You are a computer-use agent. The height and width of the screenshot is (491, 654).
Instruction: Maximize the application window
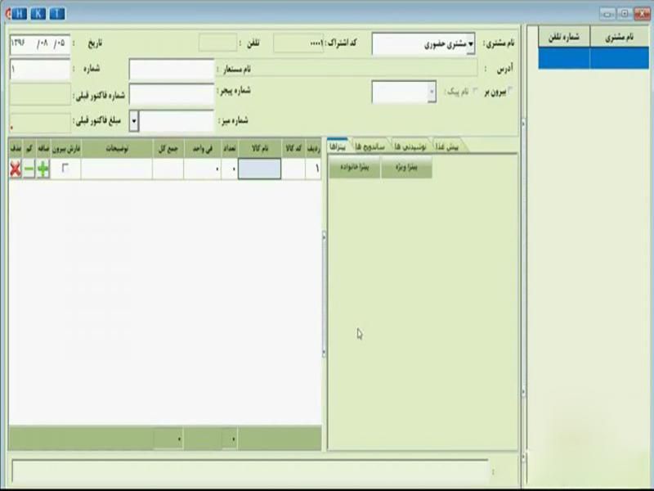click(x=625, y=14)
